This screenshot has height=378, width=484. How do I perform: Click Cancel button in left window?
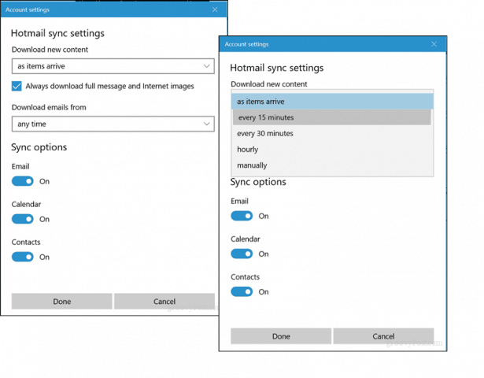click(x=164, y=302)
